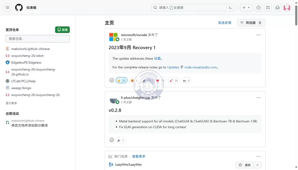Click the 发送反馈 link
This screenshot has width=298, height=170.
(x=225, y=23)
